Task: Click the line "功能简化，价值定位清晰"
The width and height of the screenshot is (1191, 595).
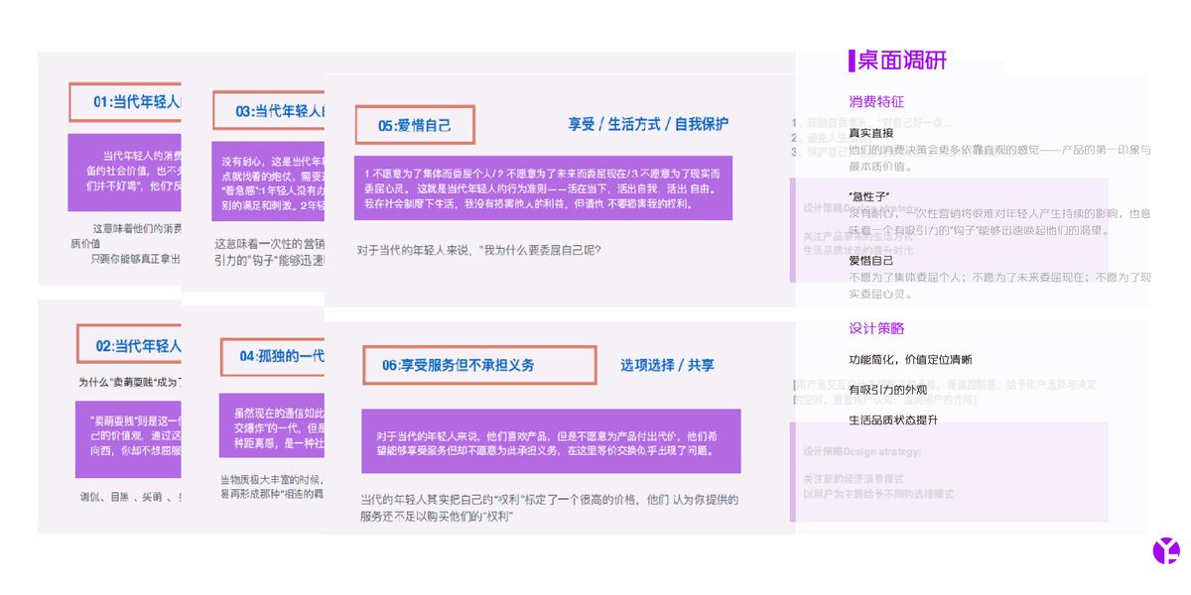Action: tap(910, 360)
